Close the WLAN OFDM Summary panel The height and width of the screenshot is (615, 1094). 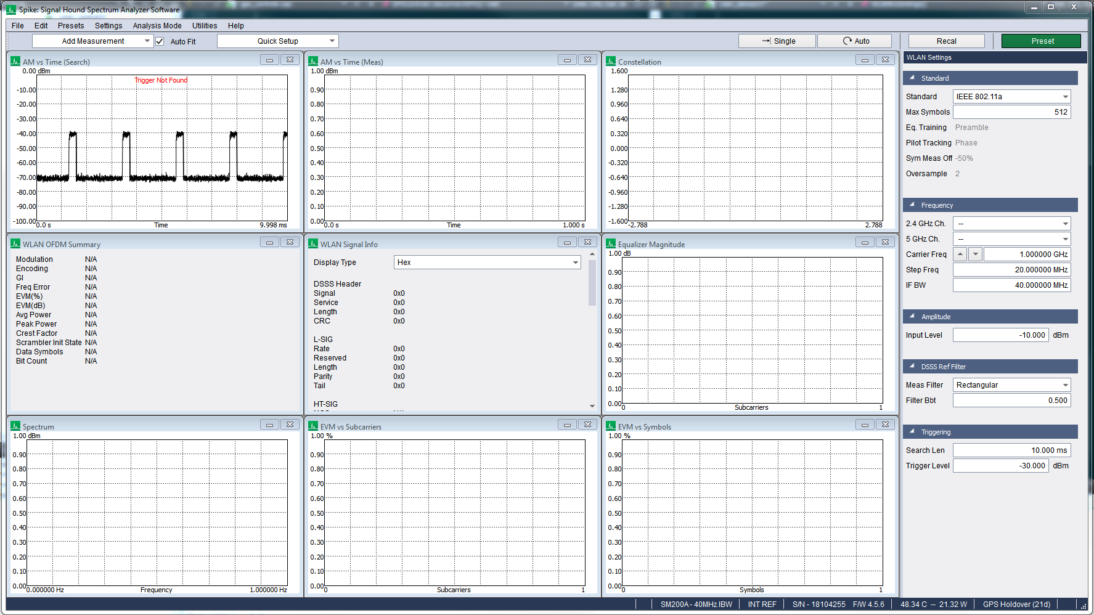(x=290, y=242)
